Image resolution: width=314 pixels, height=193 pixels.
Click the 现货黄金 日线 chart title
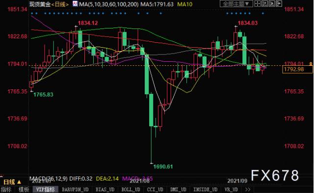point(49,4)
